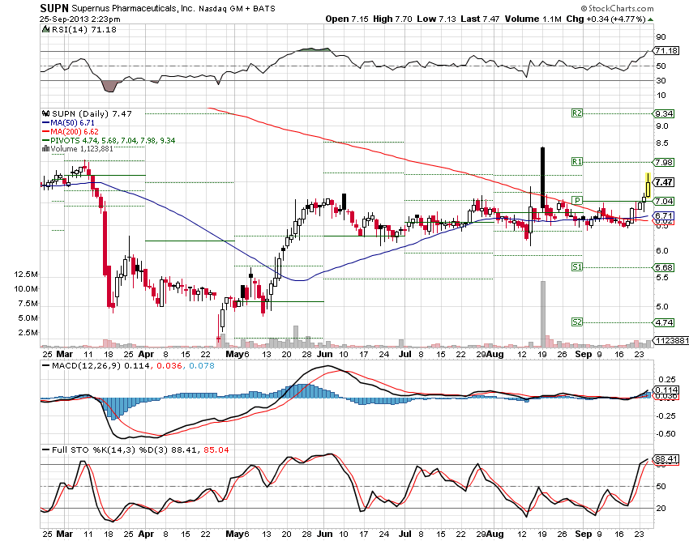Click the 1123881 volume tag on right axis

click(x=671, y=340)
